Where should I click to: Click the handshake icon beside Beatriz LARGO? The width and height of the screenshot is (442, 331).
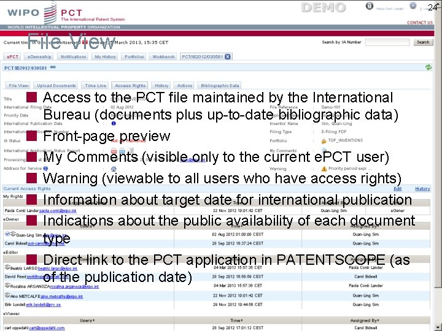click(x=7, y=267)
